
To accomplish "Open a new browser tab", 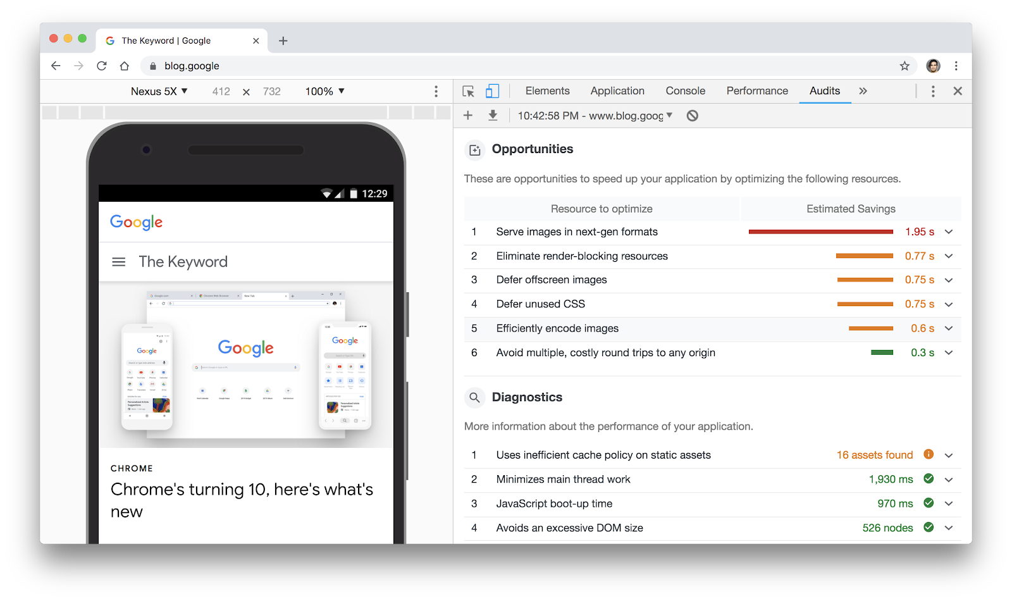I will 283,40.
